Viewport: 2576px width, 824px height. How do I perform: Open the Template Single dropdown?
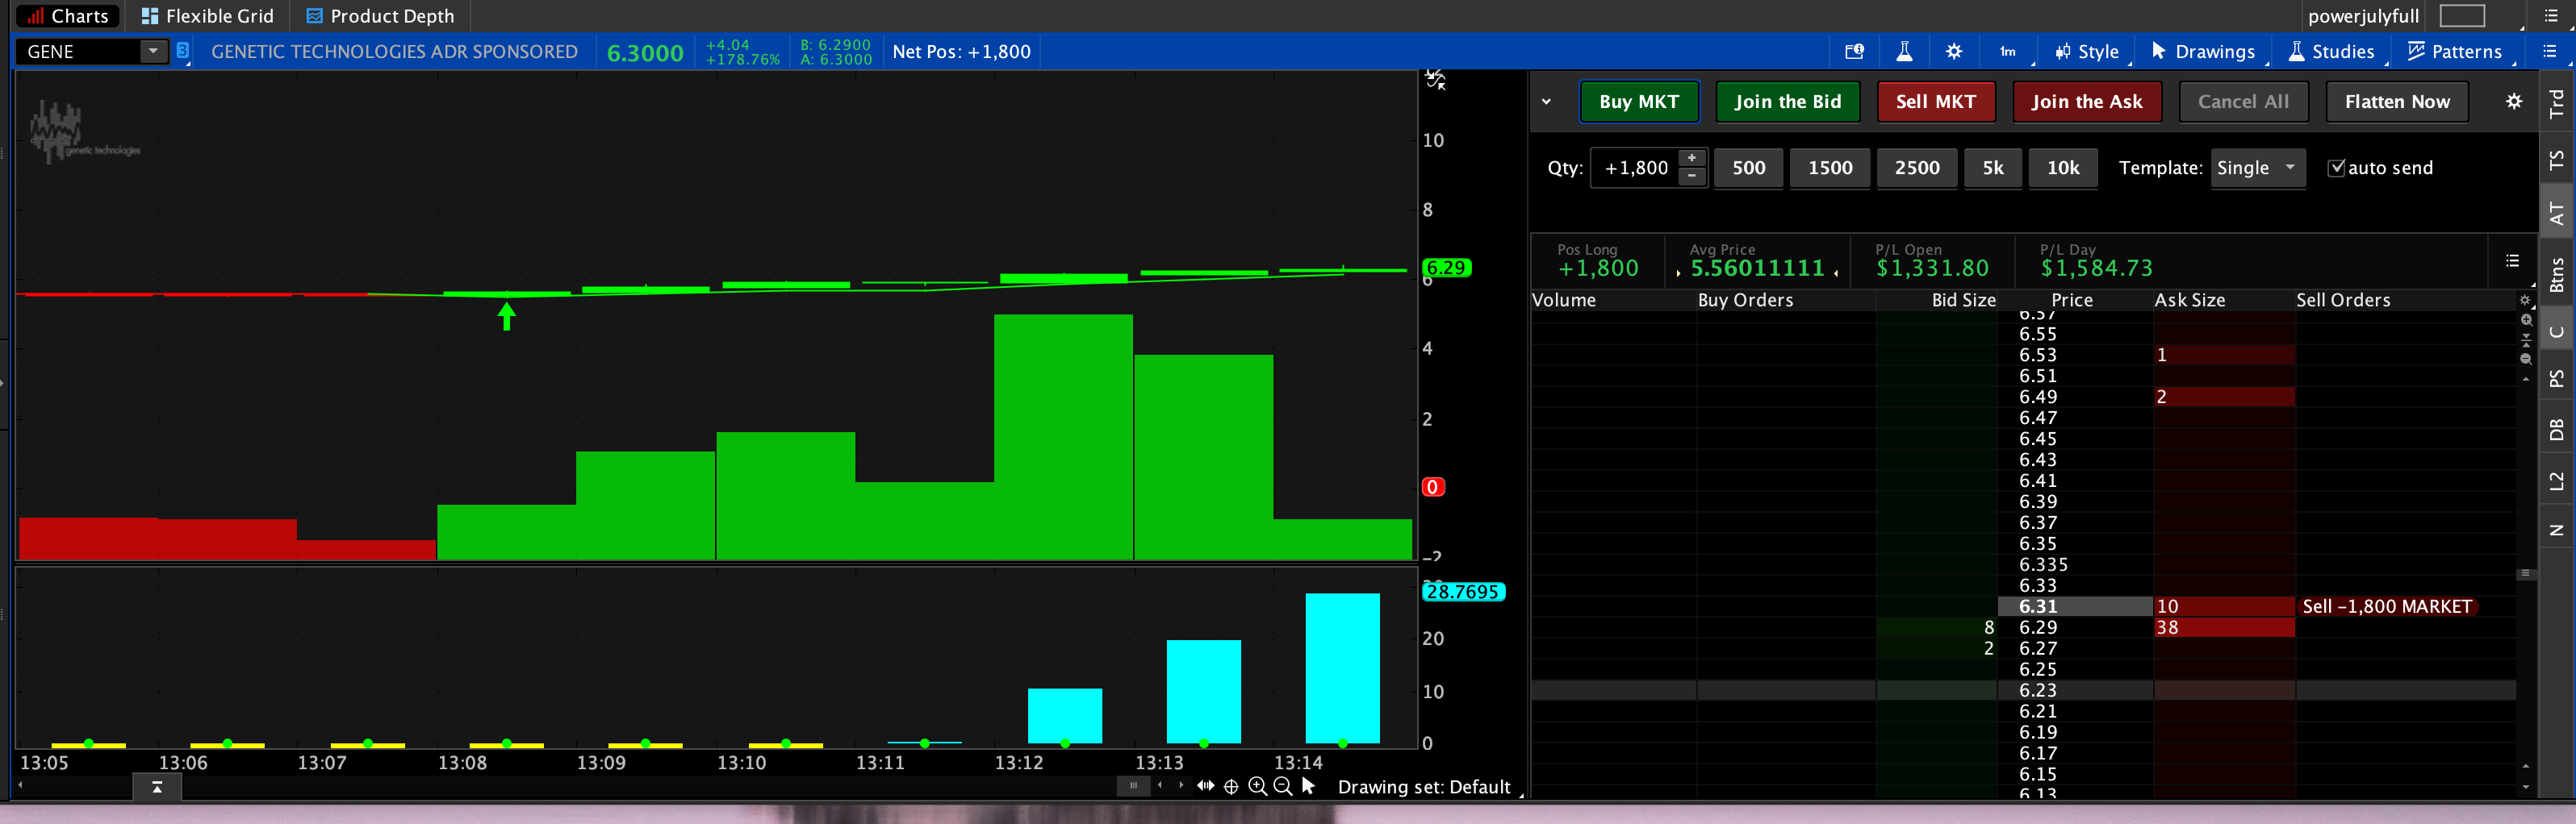2258,168
